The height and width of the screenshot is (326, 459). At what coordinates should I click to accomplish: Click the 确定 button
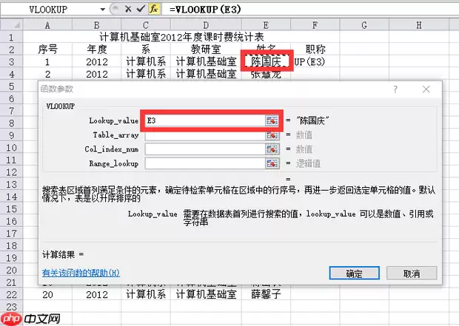(354, 273)
